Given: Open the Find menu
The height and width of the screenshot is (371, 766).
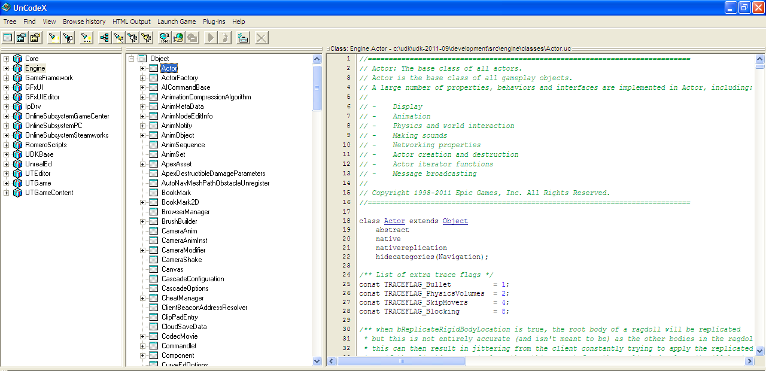Looking at the screenshot, I should pos(29,22).
